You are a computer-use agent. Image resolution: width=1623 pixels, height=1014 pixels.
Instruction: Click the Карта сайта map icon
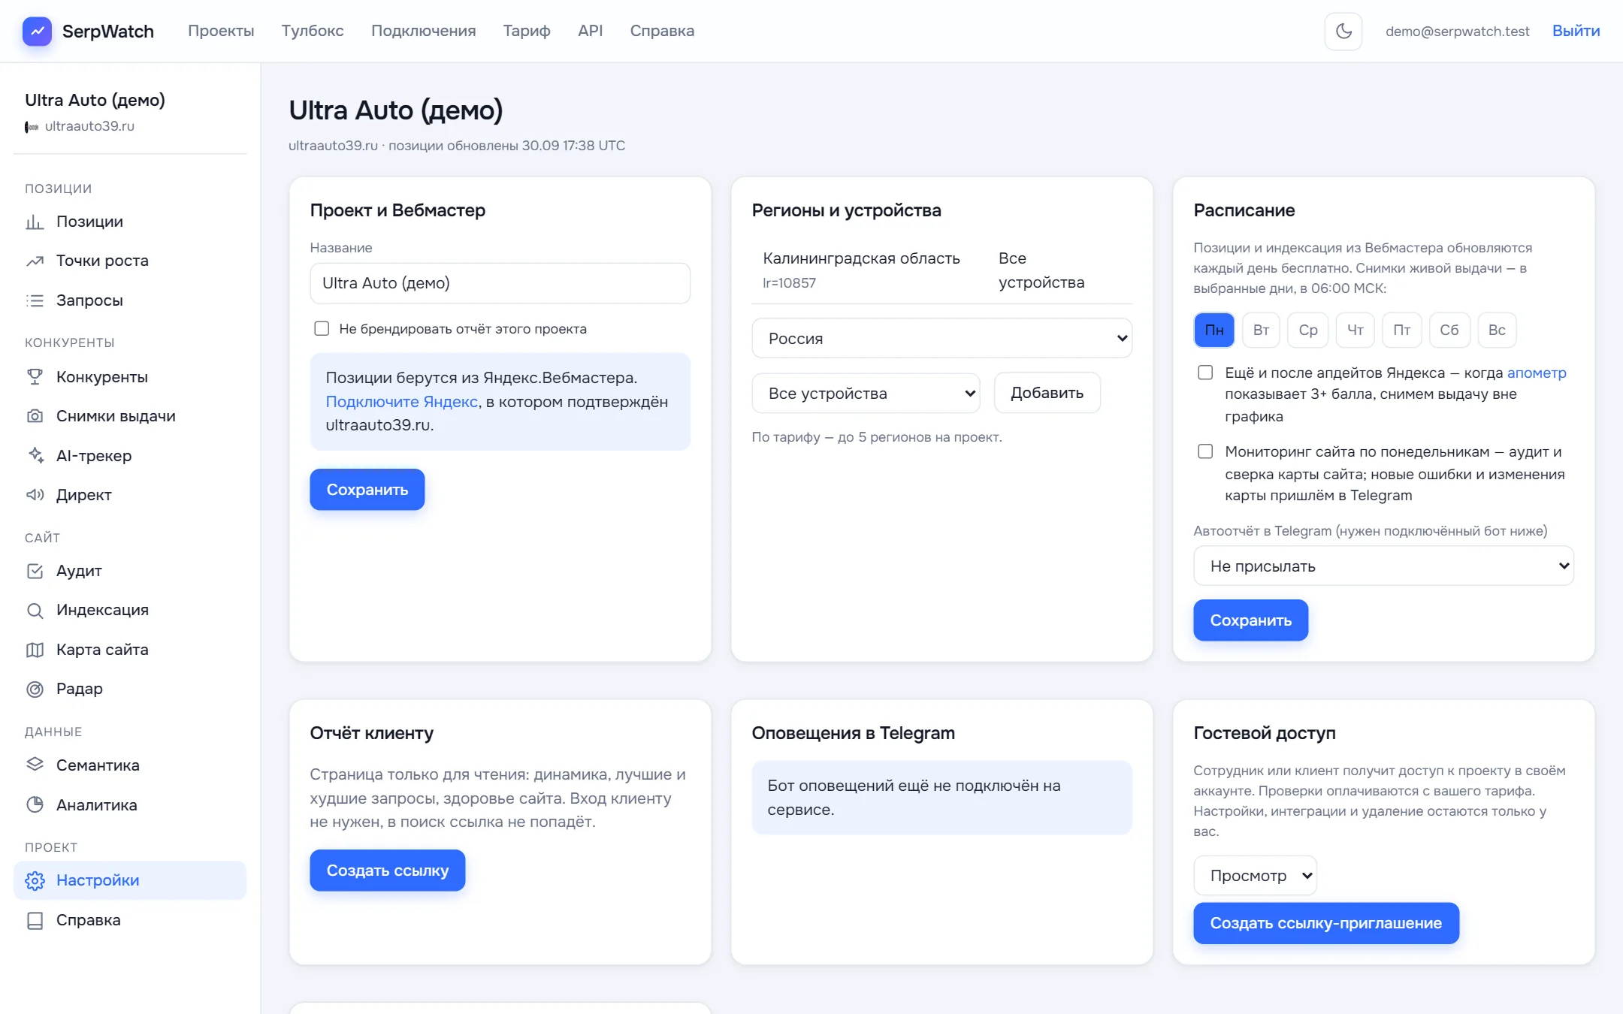pos(35,650)
